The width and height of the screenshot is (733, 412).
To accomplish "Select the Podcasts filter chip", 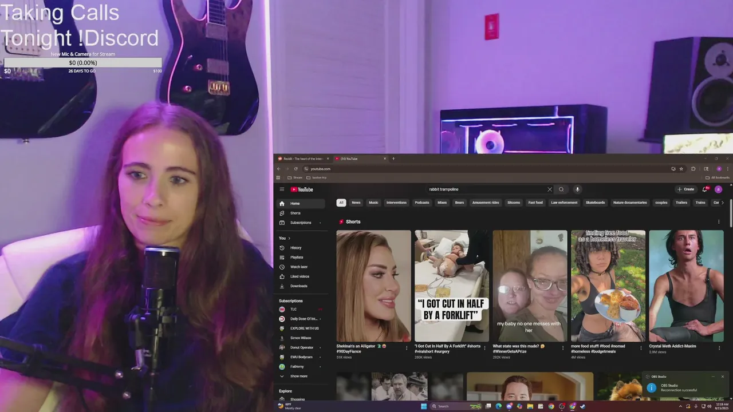I will tap(422, 203).
